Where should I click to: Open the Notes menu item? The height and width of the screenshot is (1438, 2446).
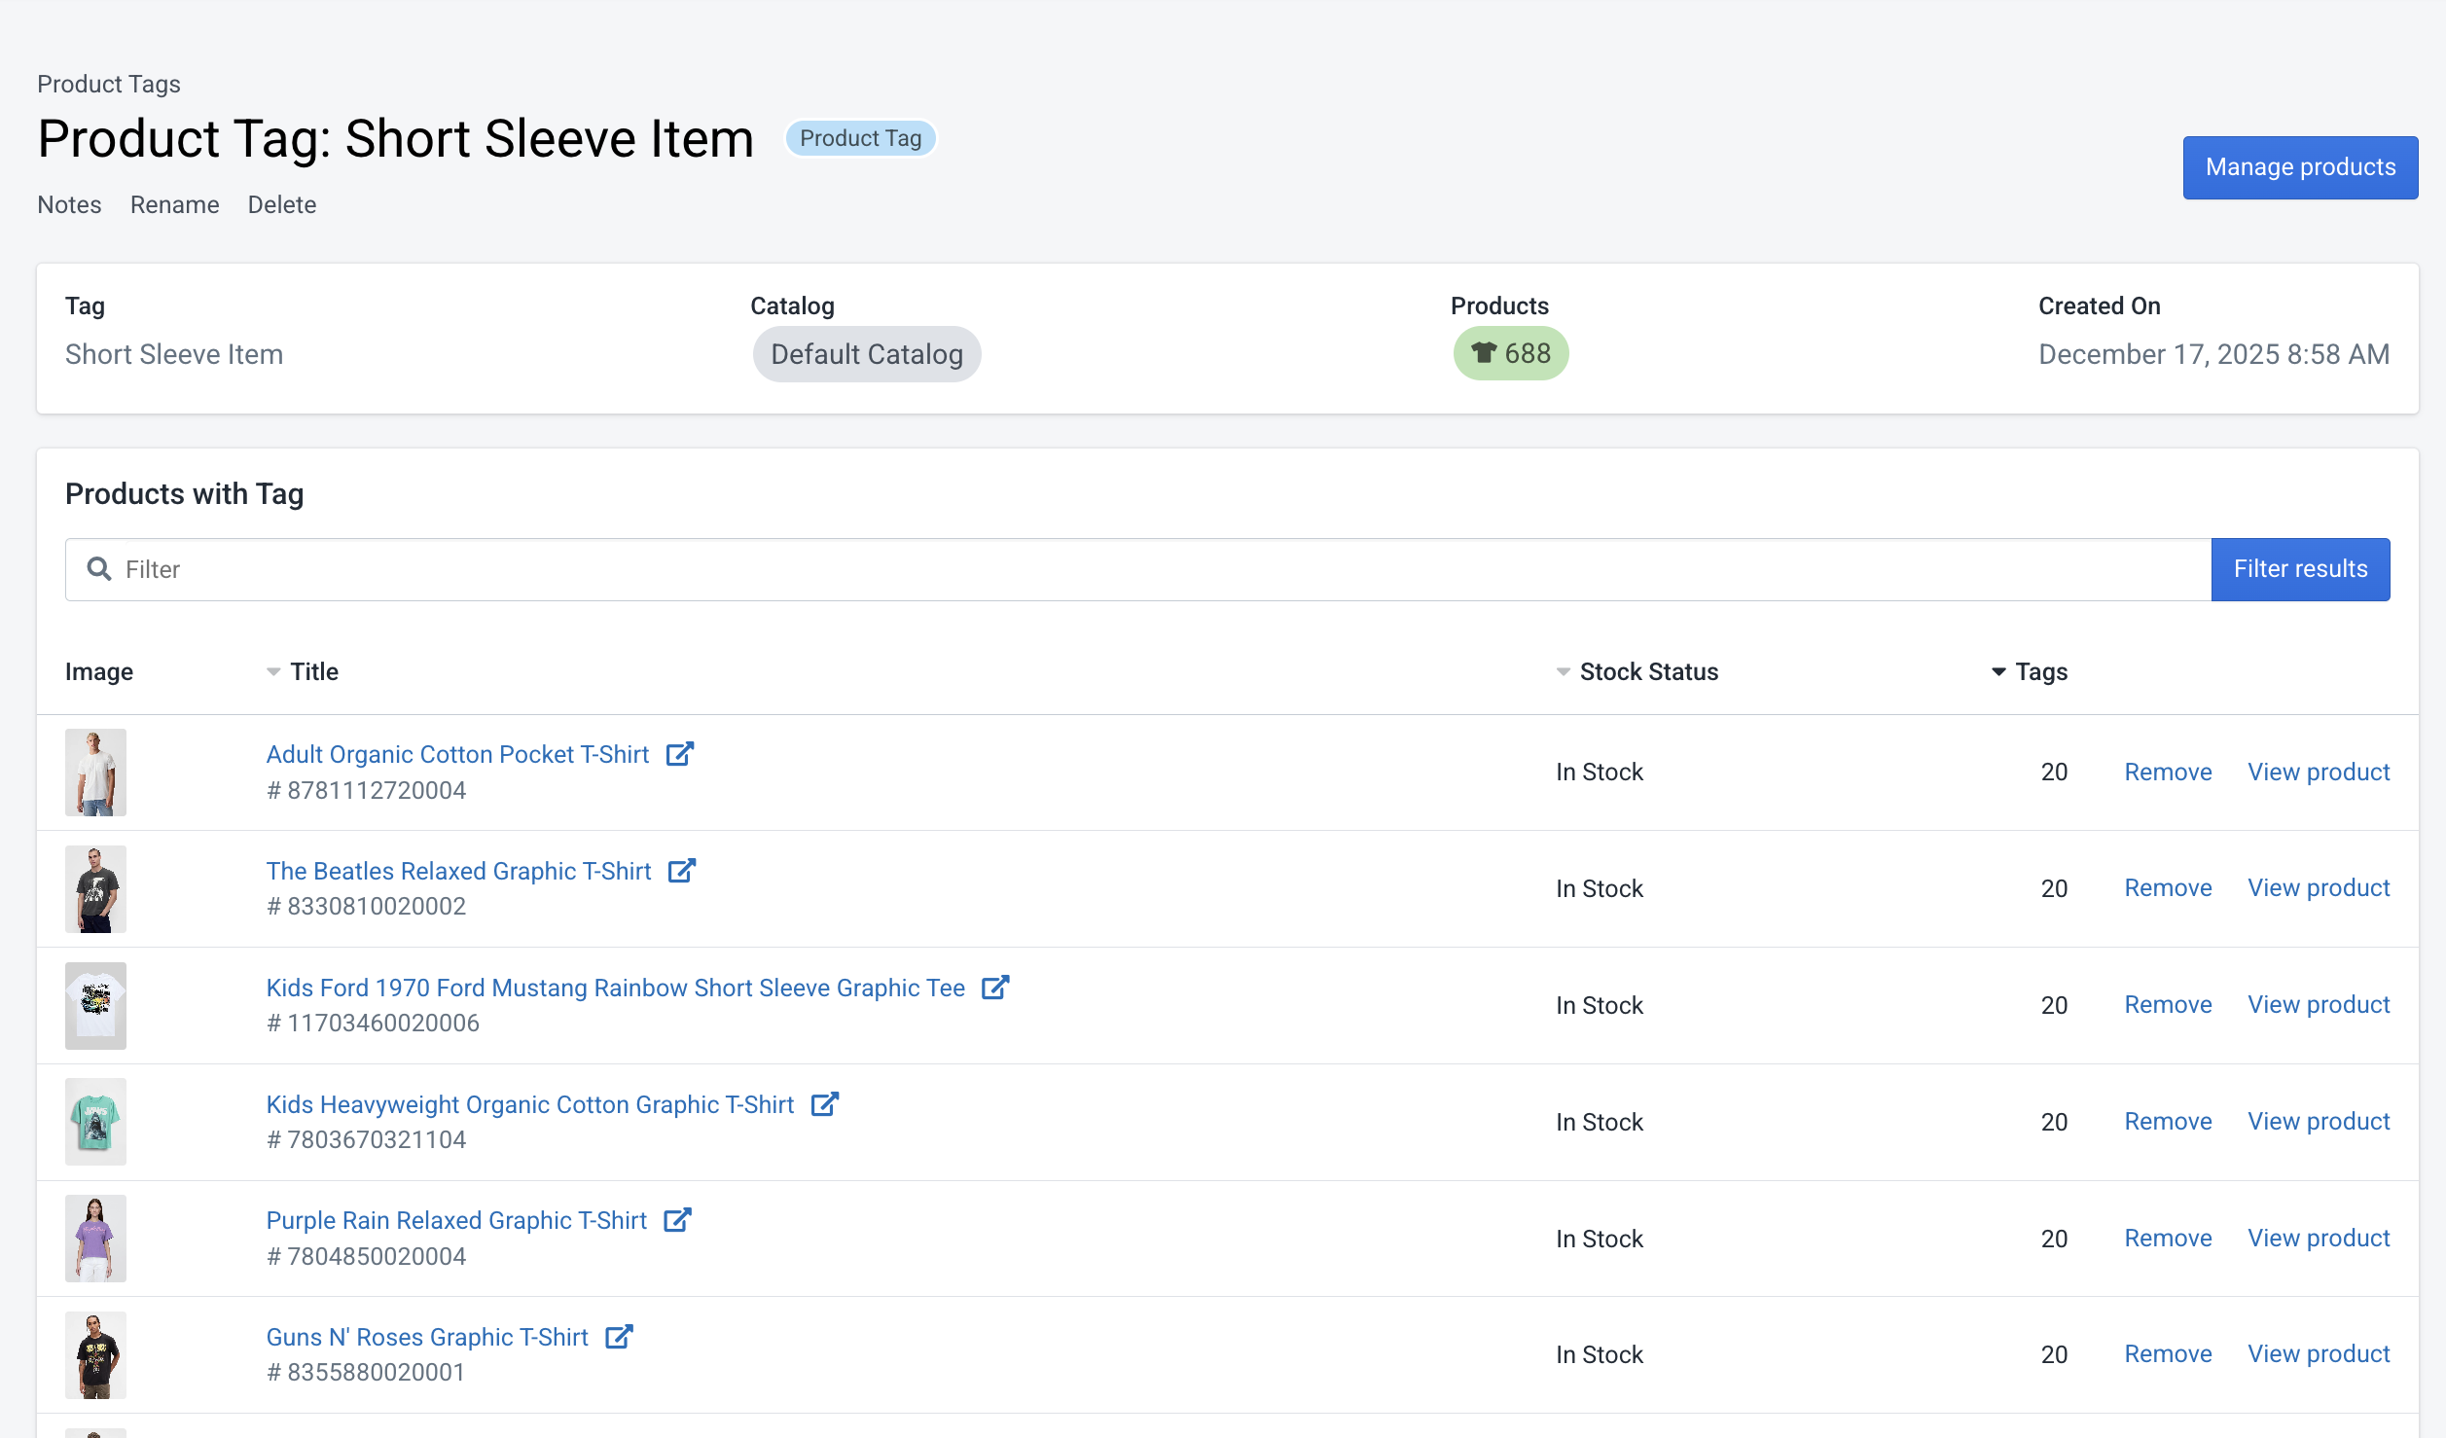69,205
